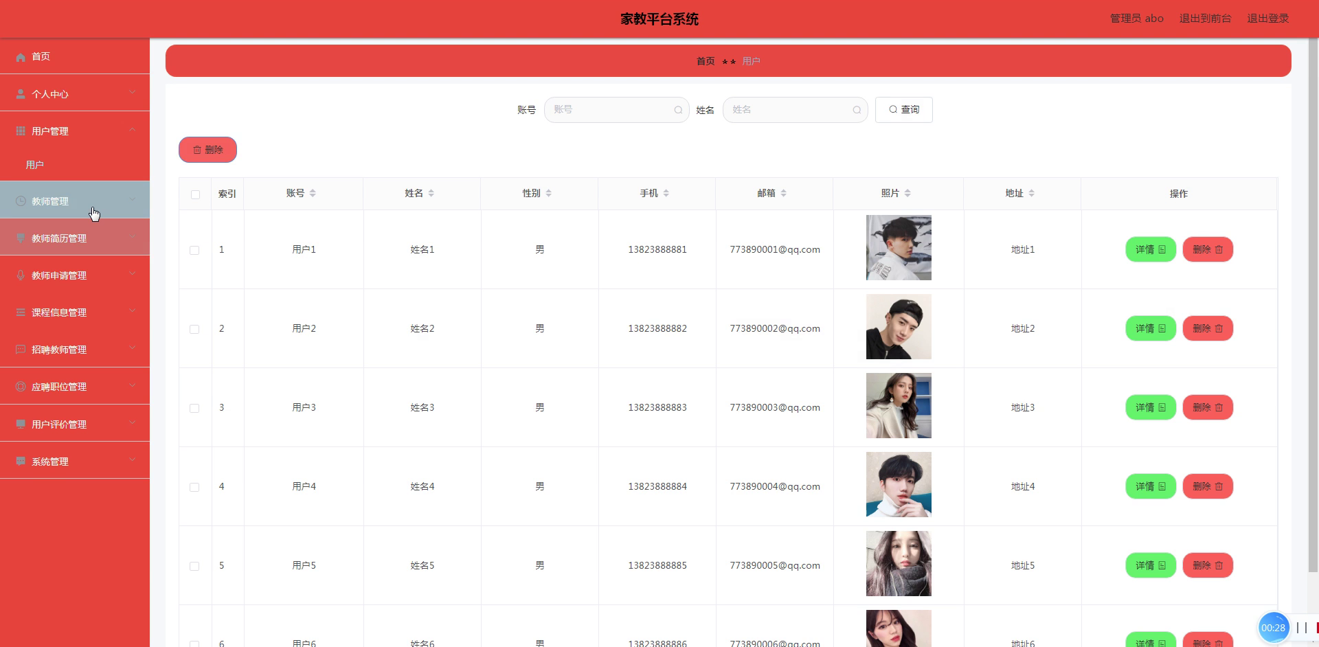
Task: Sort 地址 column using its sort arrows
Action: coord(1032,194)
